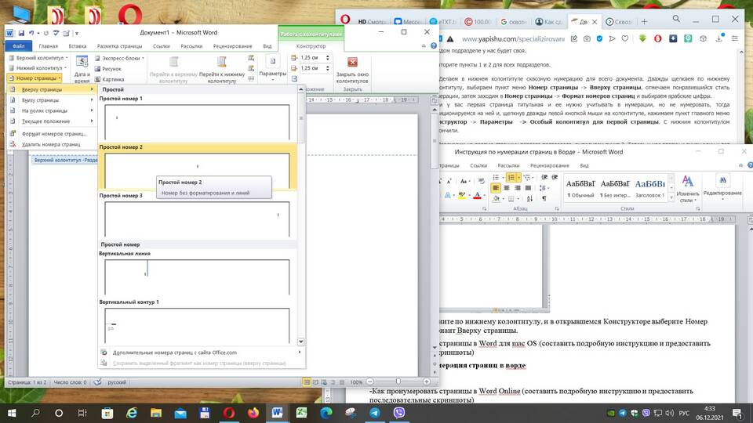Expand the Параметры dropdown

[273, 74]
